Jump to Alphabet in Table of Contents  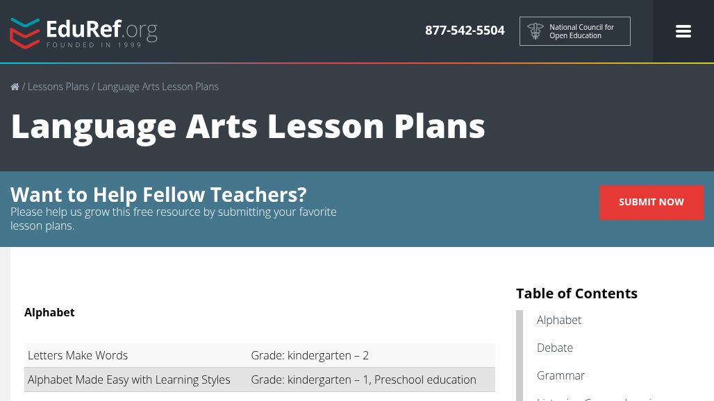coord(559,320)
